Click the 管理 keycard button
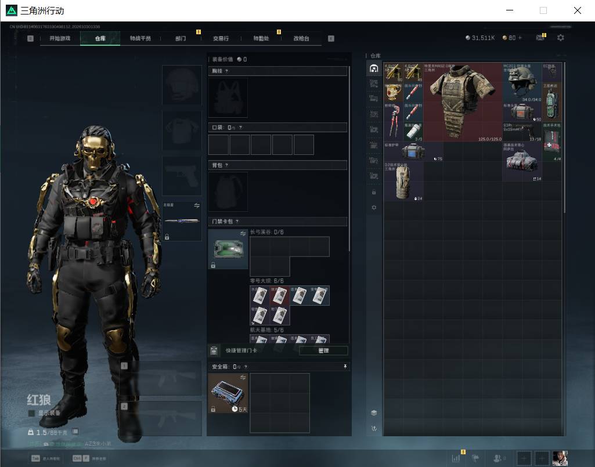 (x=323, y=350)
